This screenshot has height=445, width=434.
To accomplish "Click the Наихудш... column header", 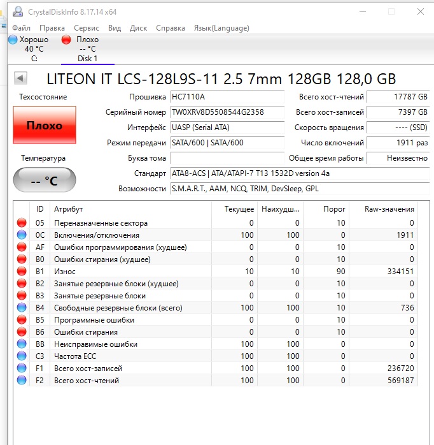I will [x=280, y=209].
